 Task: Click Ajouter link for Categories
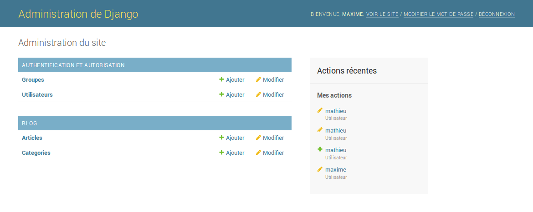point(235,153)
